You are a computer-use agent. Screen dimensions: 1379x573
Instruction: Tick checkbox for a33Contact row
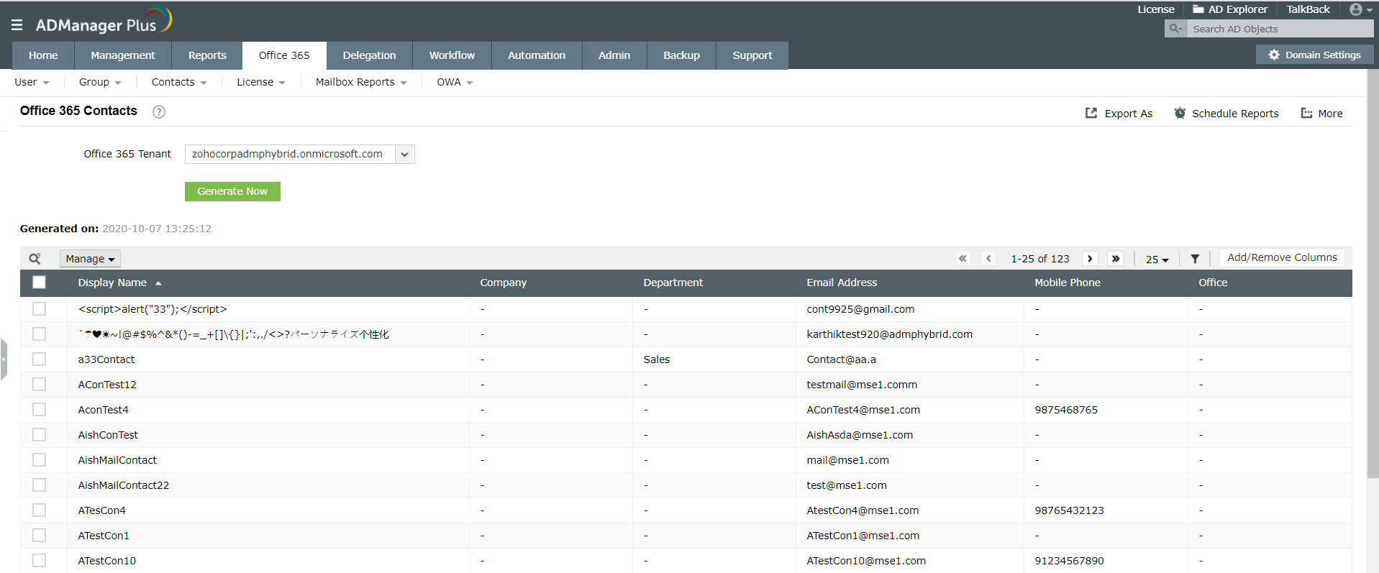[39, 359]
